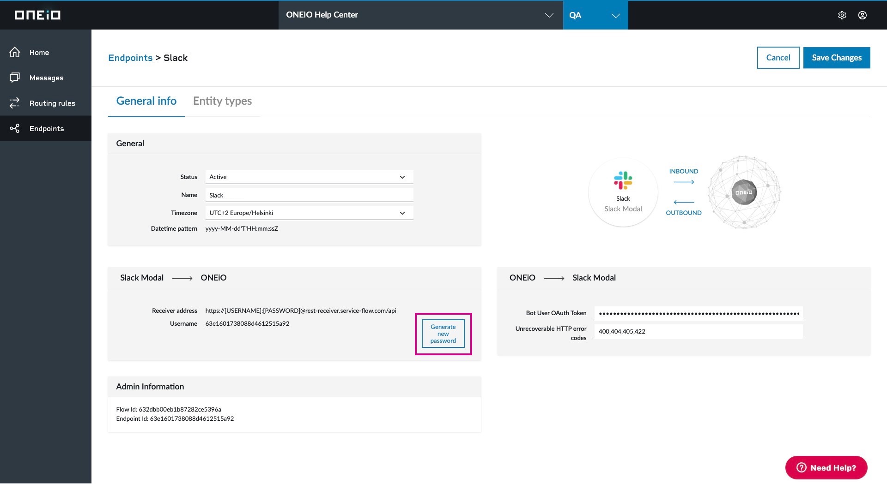Click the ONEiO logo in the header
Viewport: 887px width, 484px height.
coord(37,15)
